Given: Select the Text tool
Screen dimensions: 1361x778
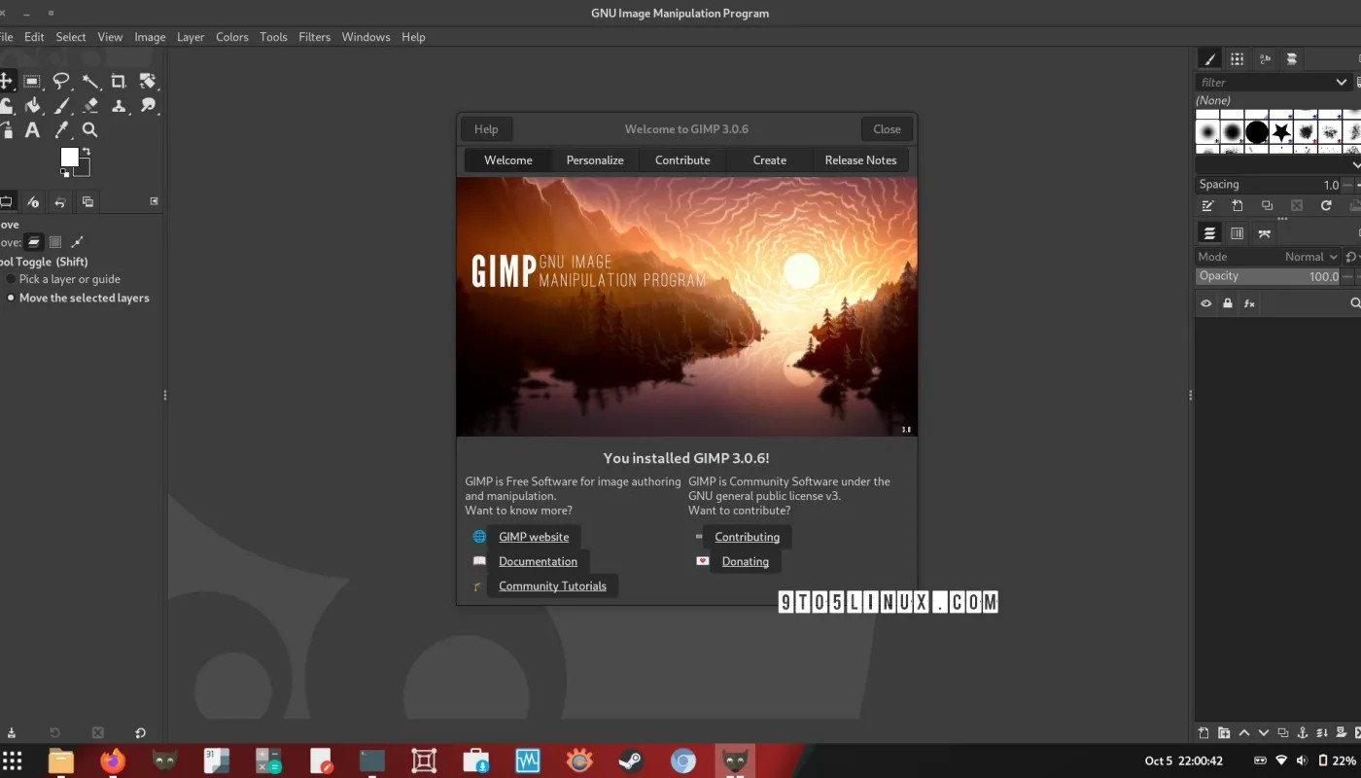Looking at the screenshot, I should pyautogui.click(x=32, y=129).
